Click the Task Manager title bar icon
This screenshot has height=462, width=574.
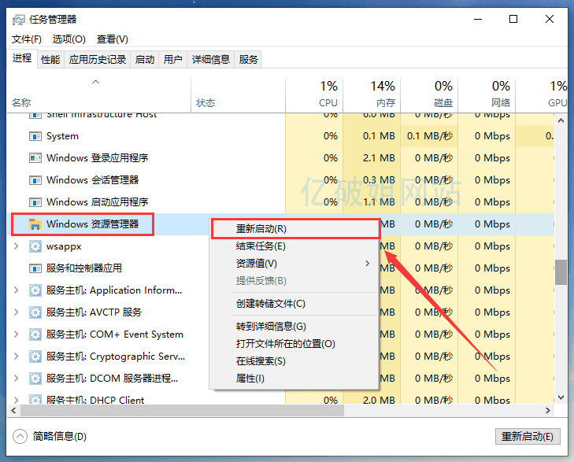coord(18,20)
